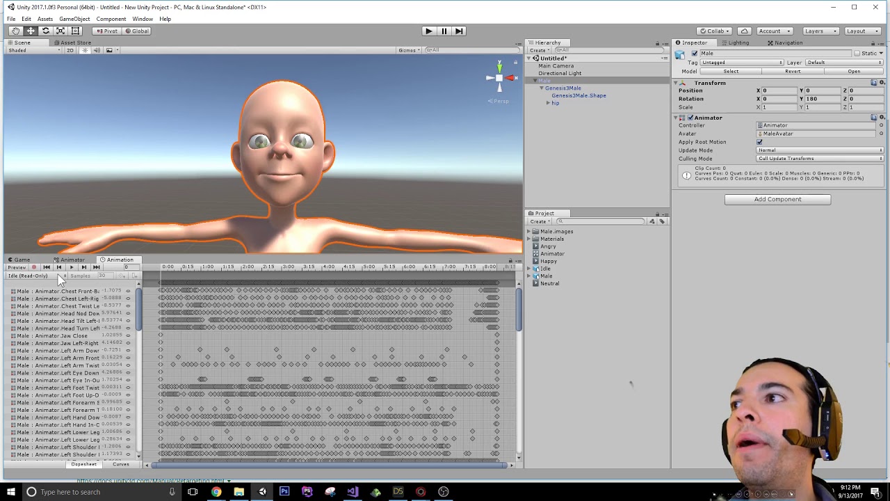This screenshot has height=501, width=890.
Task: Open the Shaded draw mode dropdown
Action: [x=33, y=50]
